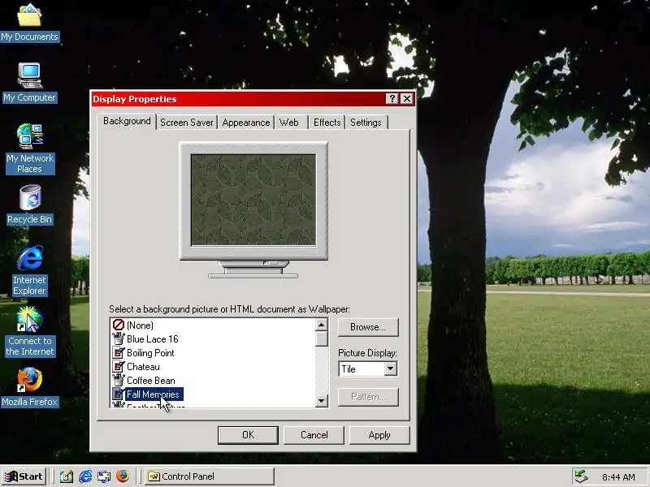Image resolution: width=650 pixels, height=487 pixels.
Task: Go to the Effects tab
Action: pos(327,123)
